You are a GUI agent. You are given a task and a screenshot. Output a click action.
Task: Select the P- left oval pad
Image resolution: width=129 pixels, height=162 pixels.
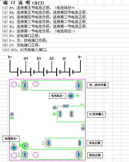point(25,85)
